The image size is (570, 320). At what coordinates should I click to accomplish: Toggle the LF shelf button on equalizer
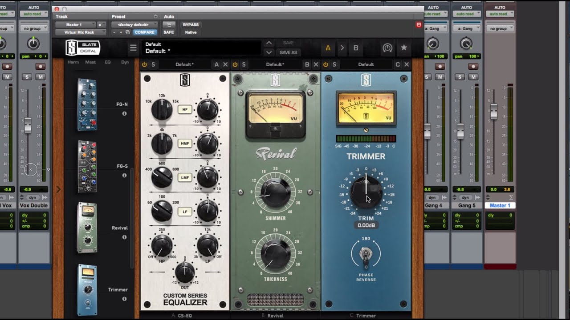(x=185, y=212)
